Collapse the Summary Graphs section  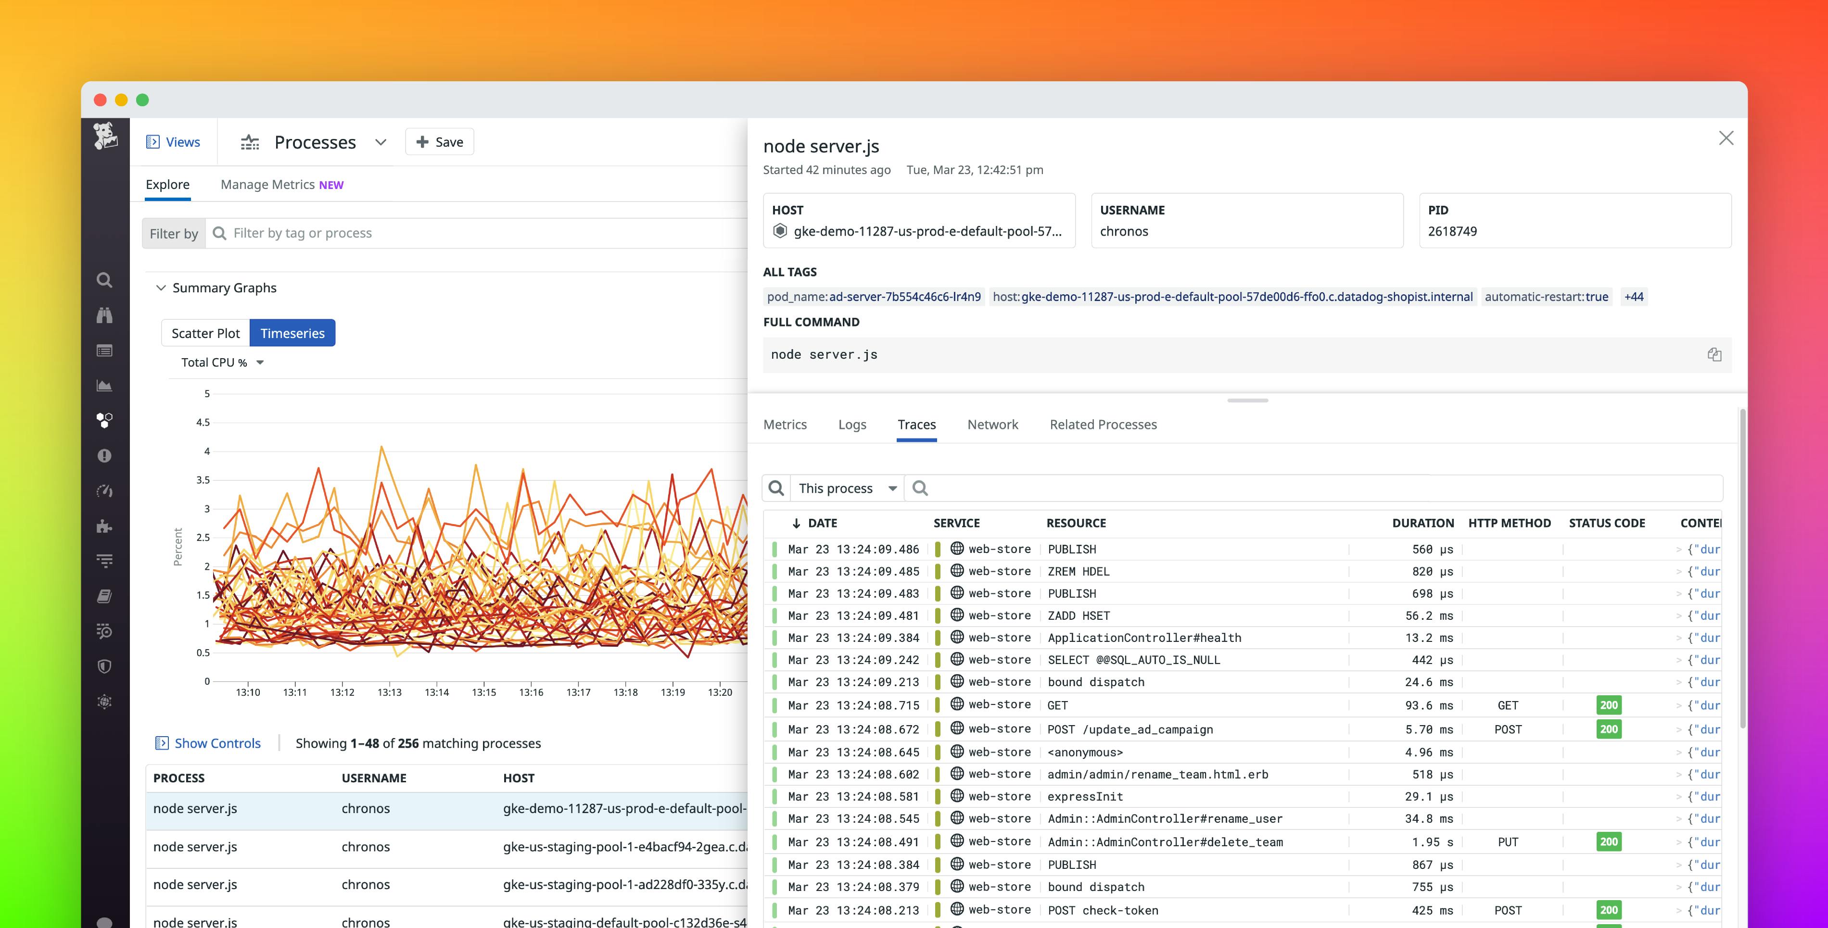(x=161, y=288)
